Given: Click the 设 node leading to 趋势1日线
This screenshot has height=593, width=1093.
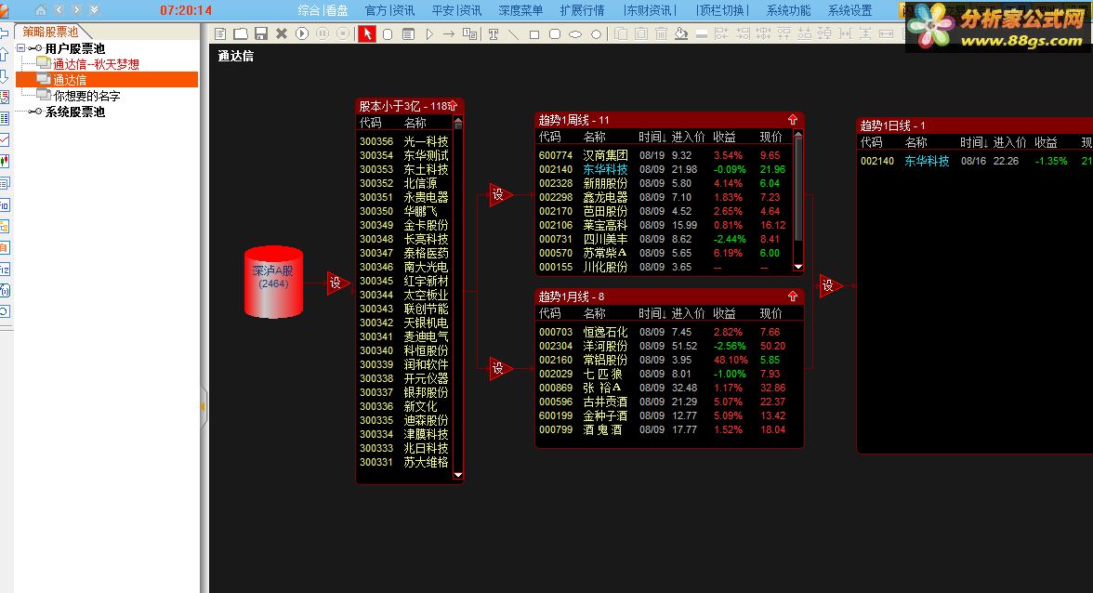Looking at the screenshot, I should pyautogui.click(x=829, y=285).
